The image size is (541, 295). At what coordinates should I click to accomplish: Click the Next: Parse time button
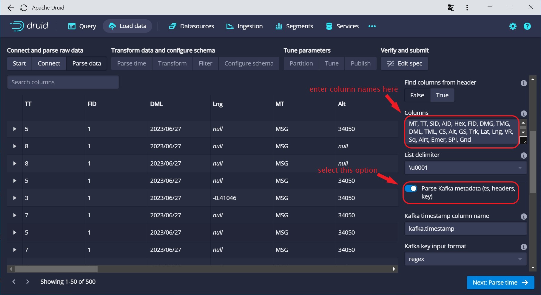500,282
